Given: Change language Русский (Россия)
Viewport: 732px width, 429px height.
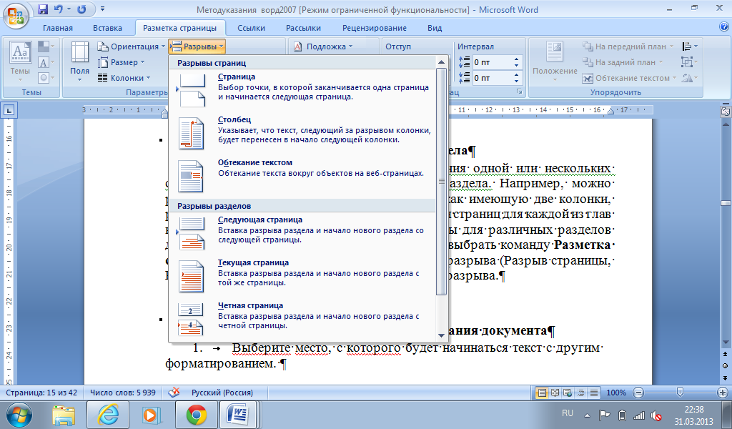Looking at the screenshot, I should click(x=222, y=393).
